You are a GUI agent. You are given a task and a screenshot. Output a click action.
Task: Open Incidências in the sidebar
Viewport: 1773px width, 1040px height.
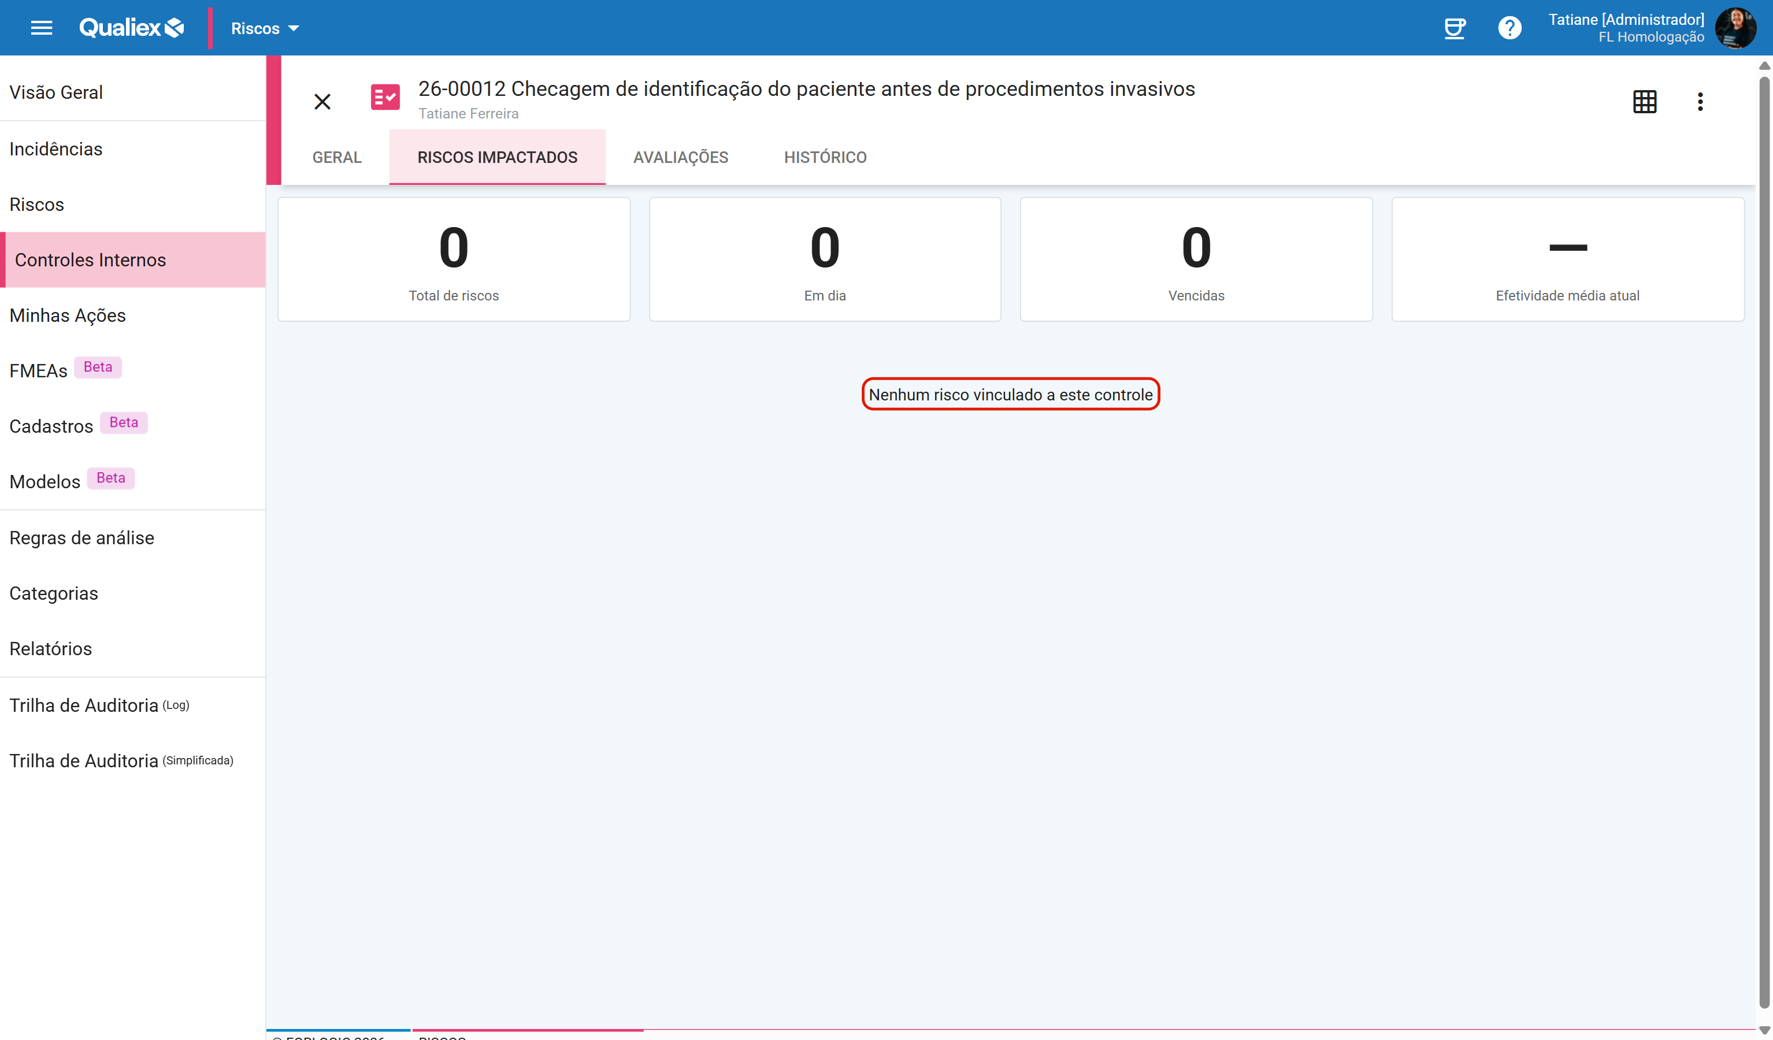point(133,149)
